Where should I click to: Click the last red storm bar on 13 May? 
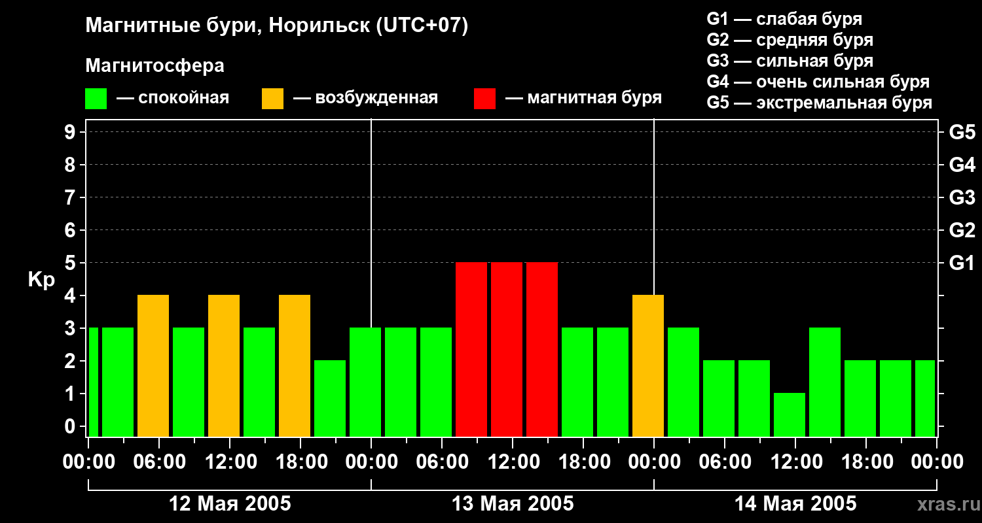tap(542, 350)
